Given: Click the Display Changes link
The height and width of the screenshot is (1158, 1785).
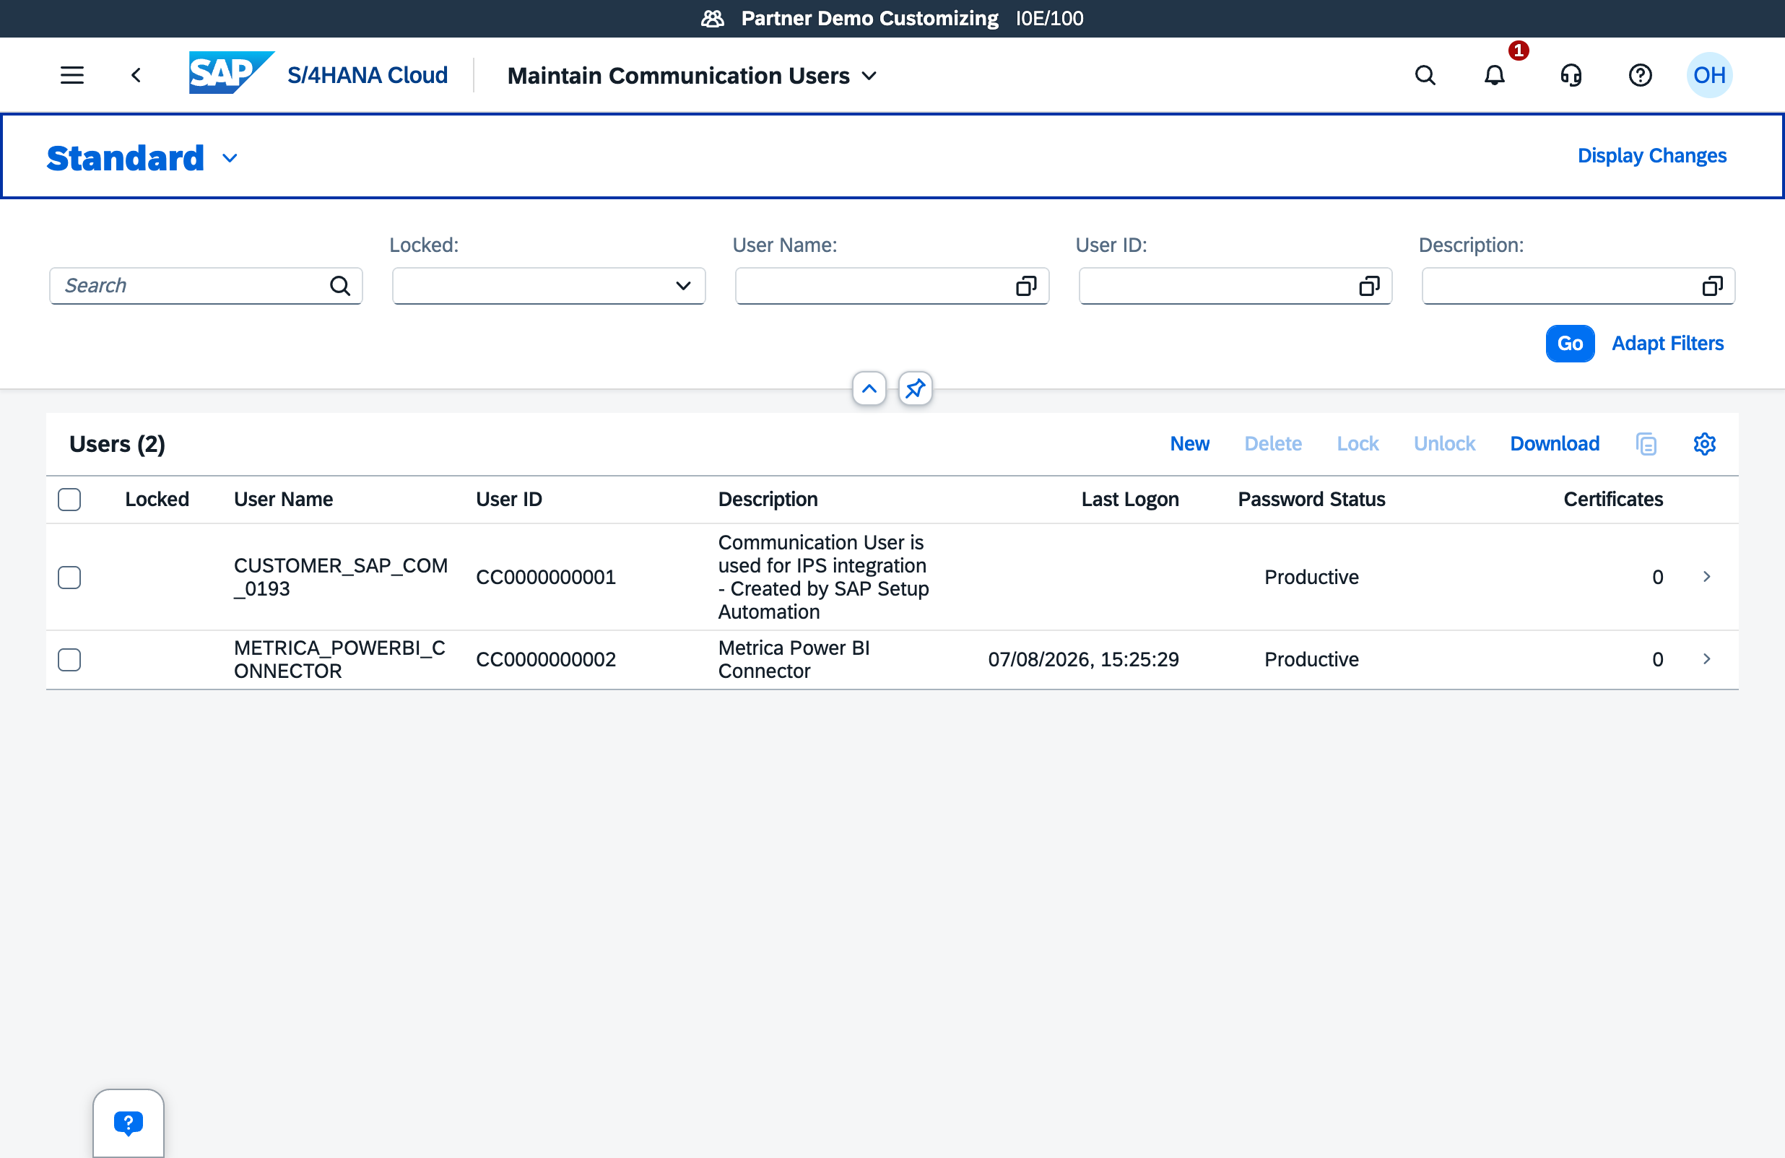Looking at the screenshot, I should click(x=1652, y=156).
